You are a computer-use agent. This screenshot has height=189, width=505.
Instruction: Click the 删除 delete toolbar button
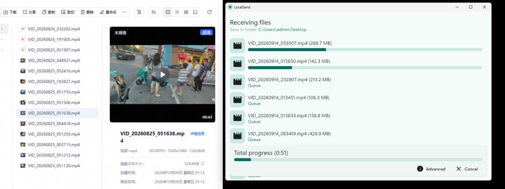pyautogui.click(x=87, y=12)
